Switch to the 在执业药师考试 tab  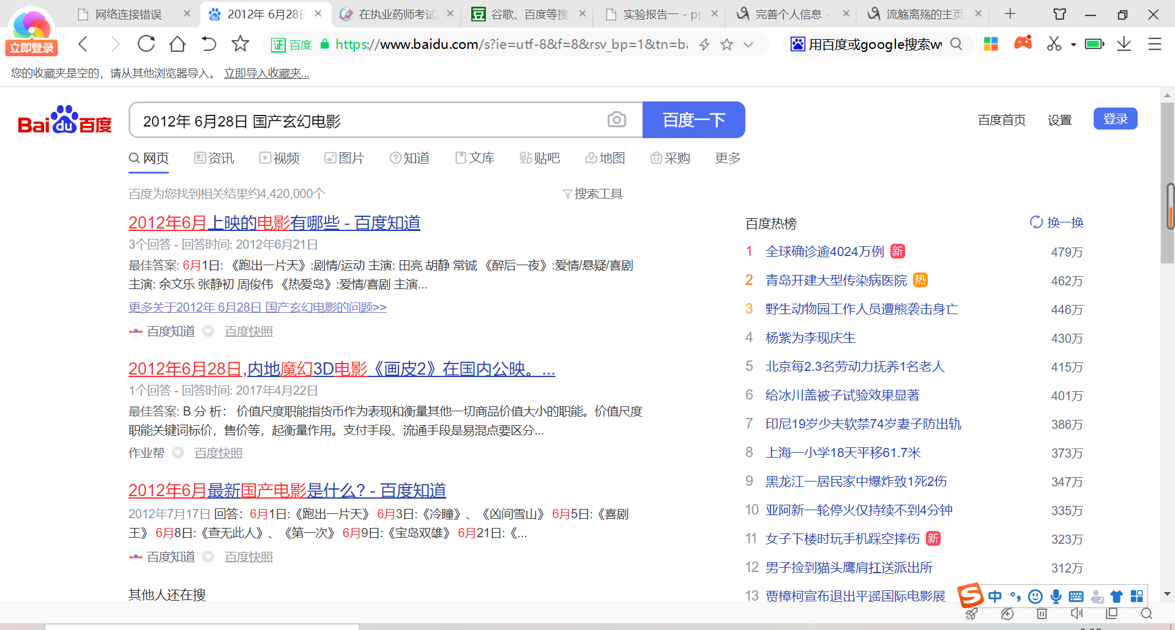pos(397,14)
